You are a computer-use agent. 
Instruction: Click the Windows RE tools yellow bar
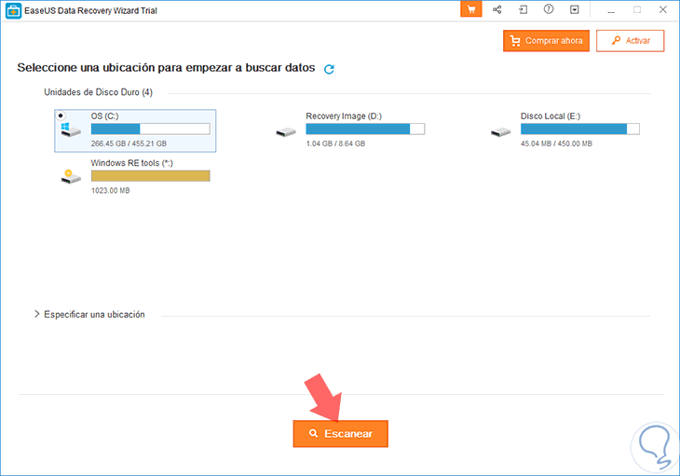(x=151, y=175)
